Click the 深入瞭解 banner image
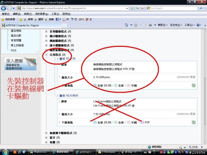The height and width of the screenshot is (155, 207). (x=20, y=64)
